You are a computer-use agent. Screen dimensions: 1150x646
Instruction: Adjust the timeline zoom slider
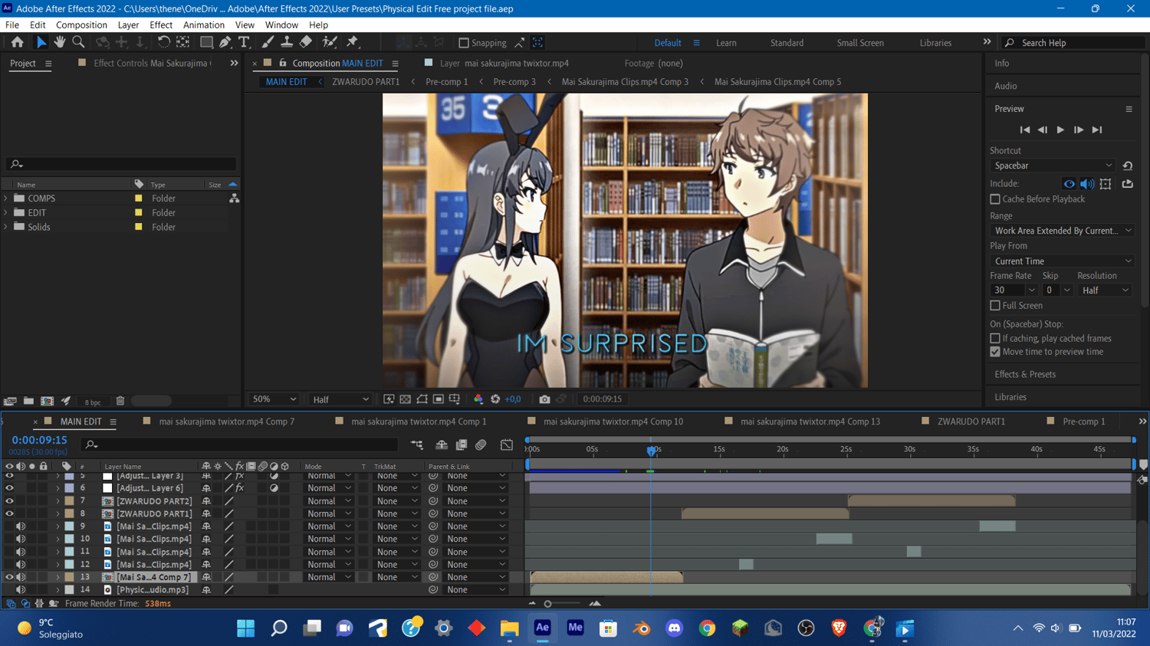click(547, 604)
